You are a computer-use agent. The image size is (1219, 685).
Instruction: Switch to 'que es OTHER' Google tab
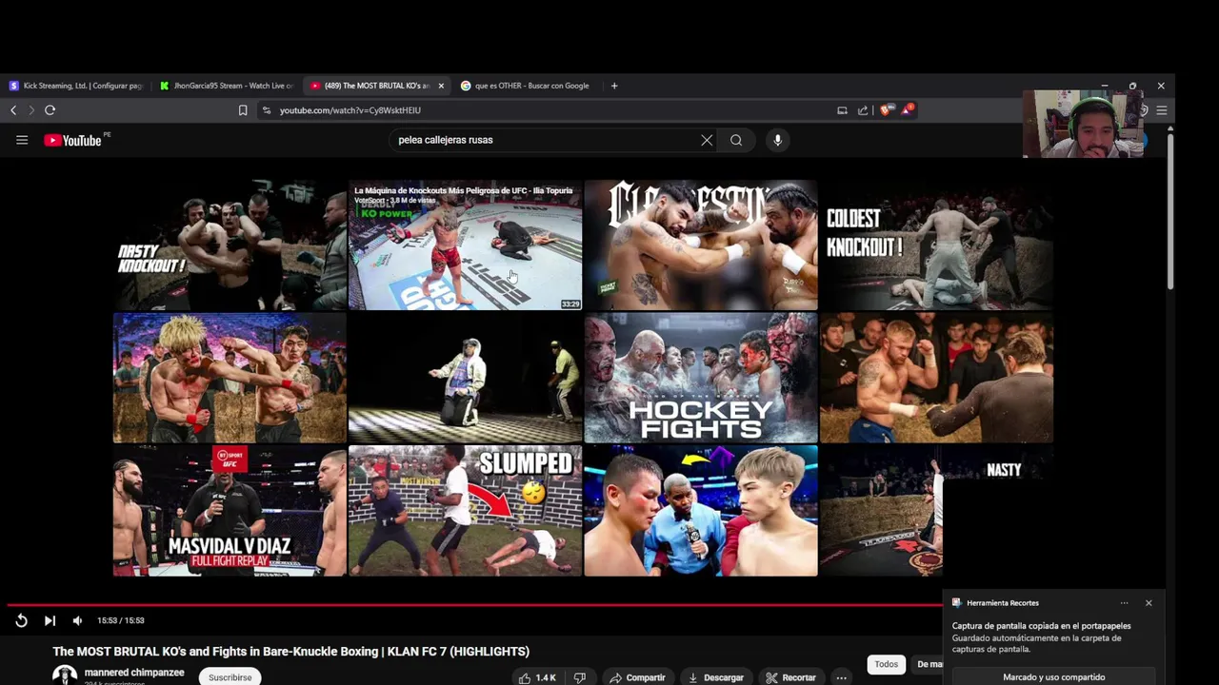527,86
